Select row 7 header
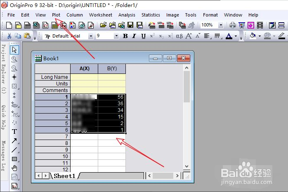 52,137
